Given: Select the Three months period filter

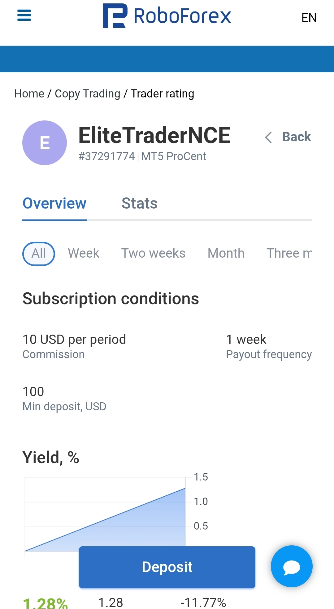Looking at the screenshot, I should point(289,253).
